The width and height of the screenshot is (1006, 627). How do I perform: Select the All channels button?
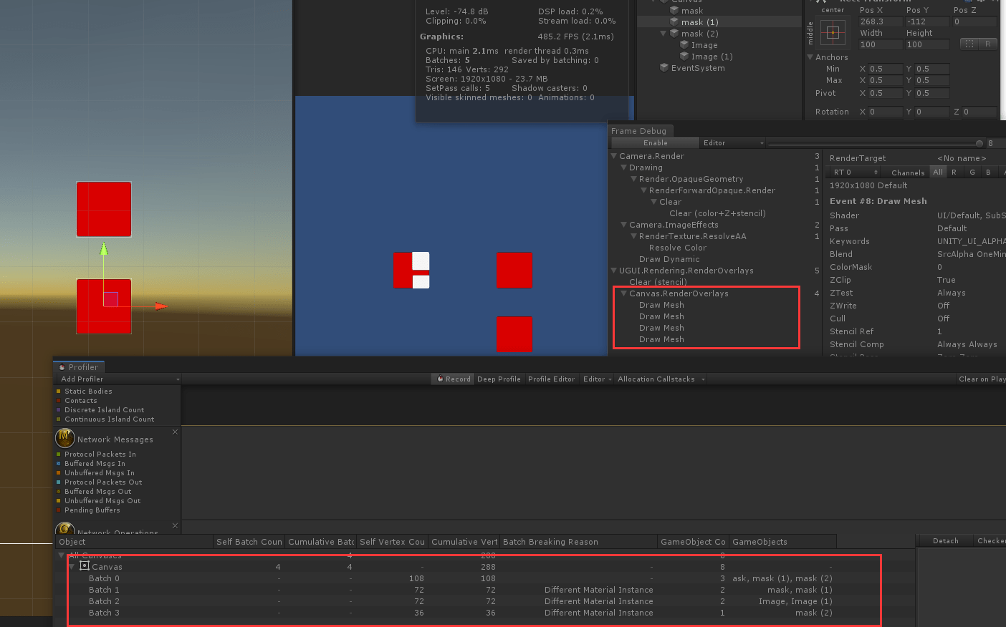pyautogui.click(x=938, y=172)
